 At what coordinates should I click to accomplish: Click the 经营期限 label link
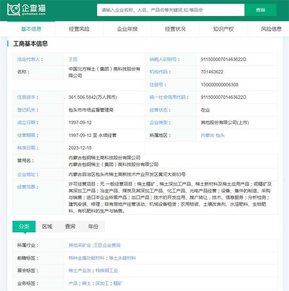click(26, 135)
